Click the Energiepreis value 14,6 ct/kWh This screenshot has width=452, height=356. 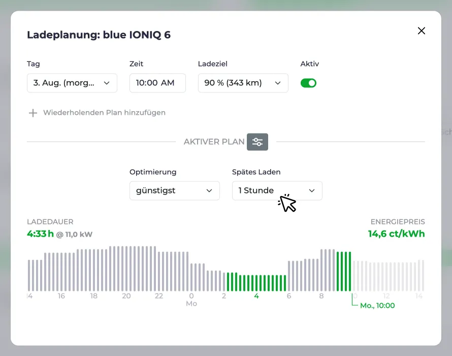396,234
